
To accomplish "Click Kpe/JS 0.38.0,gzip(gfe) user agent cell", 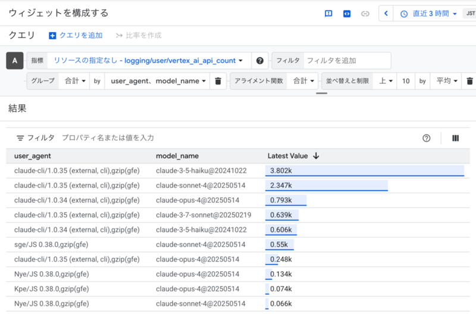I will tap(52, 289).
